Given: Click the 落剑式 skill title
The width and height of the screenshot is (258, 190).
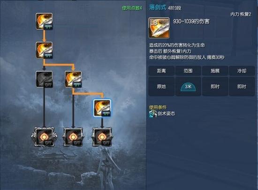Looking at the screenshot, I should [158, 8].
